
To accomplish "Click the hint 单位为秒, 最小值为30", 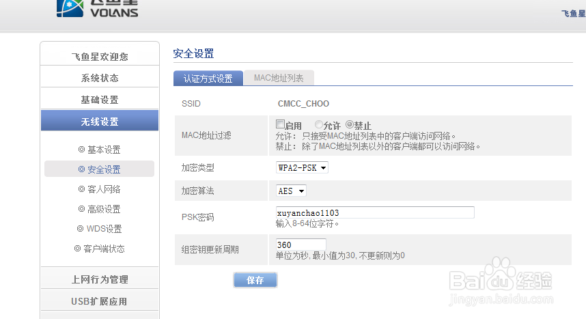I will [x=340, y=255].
